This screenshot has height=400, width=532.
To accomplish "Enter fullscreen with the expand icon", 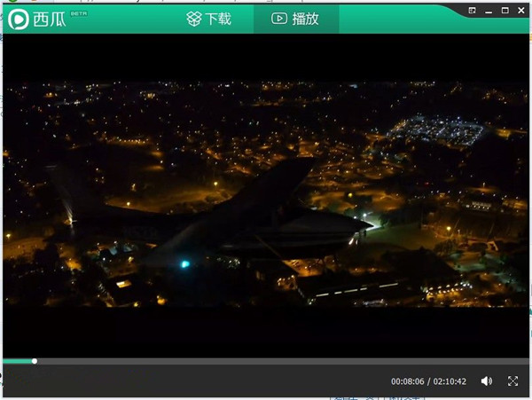I will (512, 381).
